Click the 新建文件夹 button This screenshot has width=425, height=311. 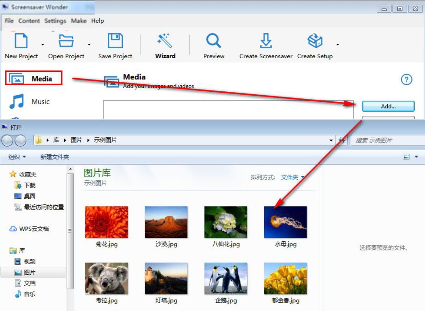coord(55,157)
